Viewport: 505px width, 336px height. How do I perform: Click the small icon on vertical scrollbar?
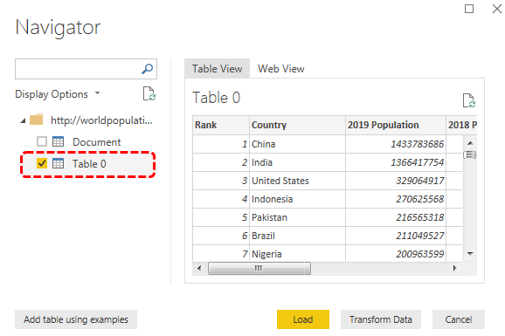469,154
